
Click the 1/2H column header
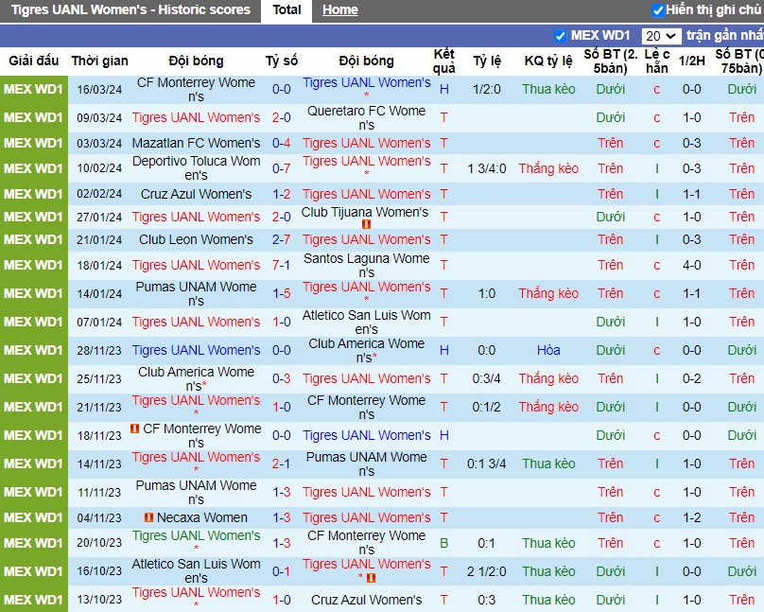coord(691,61)
